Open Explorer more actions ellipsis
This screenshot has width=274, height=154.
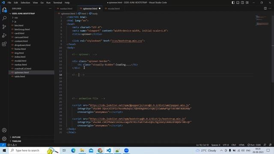coord(50,9)
